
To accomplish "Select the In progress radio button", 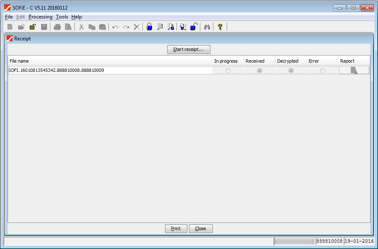I will click(x=228, y=71).
